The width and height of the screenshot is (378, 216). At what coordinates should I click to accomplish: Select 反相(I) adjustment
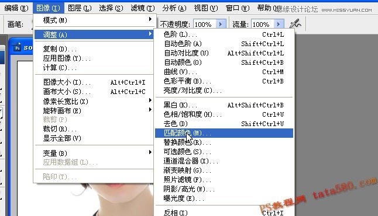[x=224, y=212]
